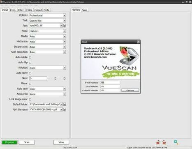Switch to the Prefs tab
The image size is (192, 149).
pos(46,10)
